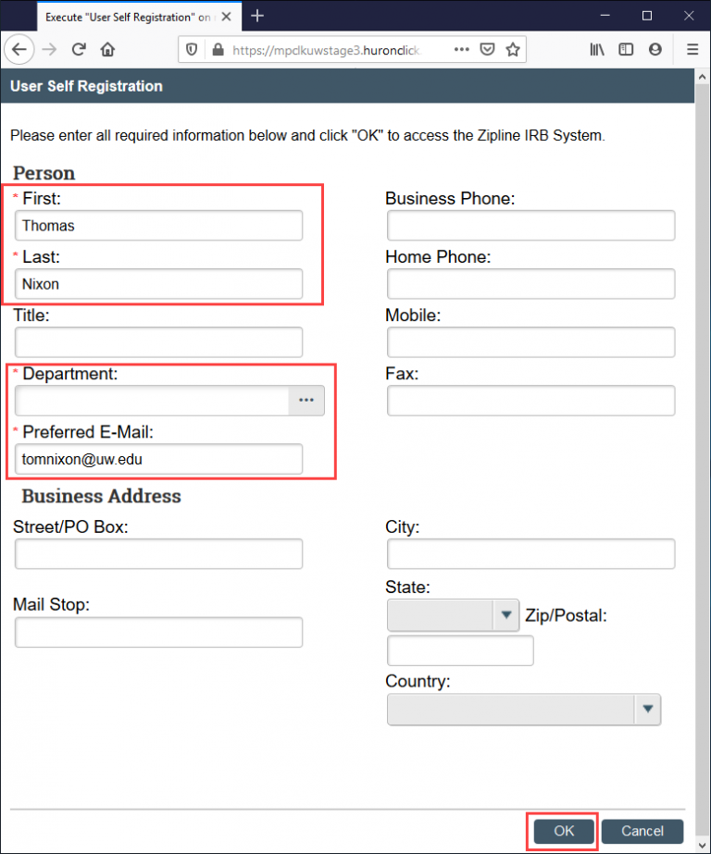711x854 pixels.
Task: Open the browser home page
Action: coord(106,49)
